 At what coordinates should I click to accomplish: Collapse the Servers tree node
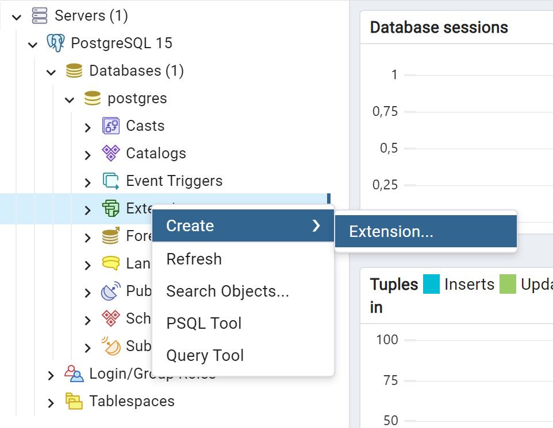17,17
